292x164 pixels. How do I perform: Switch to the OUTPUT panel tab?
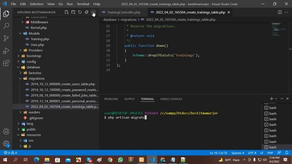click(129, 99)
